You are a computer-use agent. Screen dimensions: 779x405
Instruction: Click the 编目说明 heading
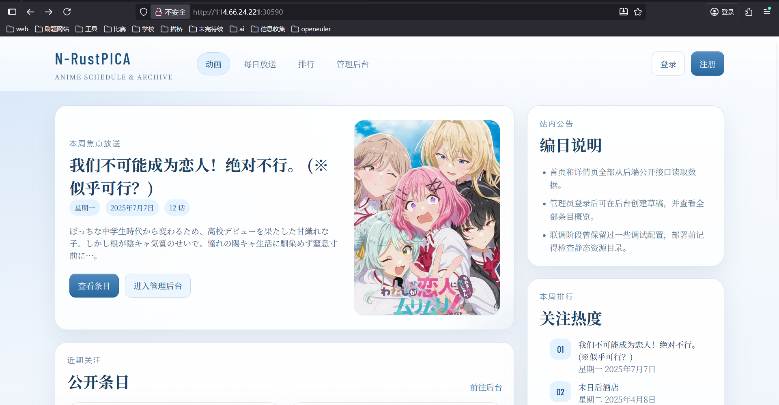pyautogui.click(x=571, y=145)
